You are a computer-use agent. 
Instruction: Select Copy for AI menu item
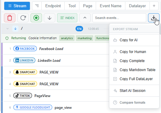click(x=134, y=40)
